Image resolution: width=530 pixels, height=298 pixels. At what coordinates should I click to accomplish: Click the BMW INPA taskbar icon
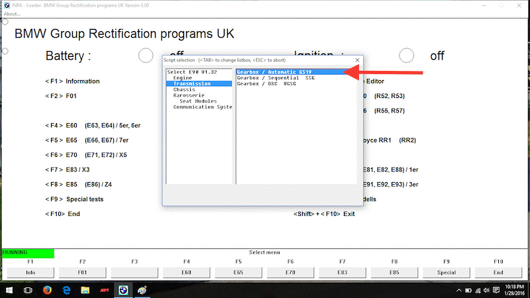[122, 290]
